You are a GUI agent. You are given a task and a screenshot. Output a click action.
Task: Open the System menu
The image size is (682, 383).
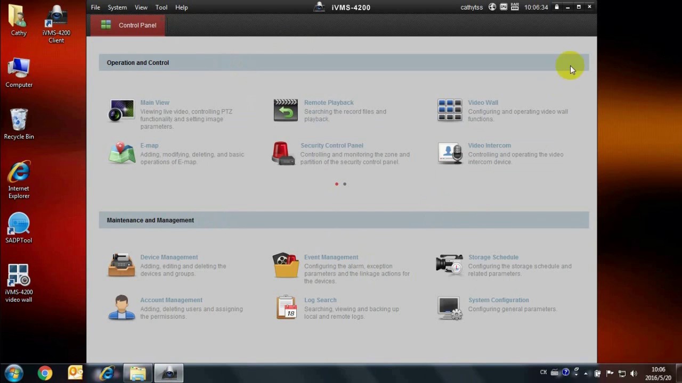(x=117, y=7)
